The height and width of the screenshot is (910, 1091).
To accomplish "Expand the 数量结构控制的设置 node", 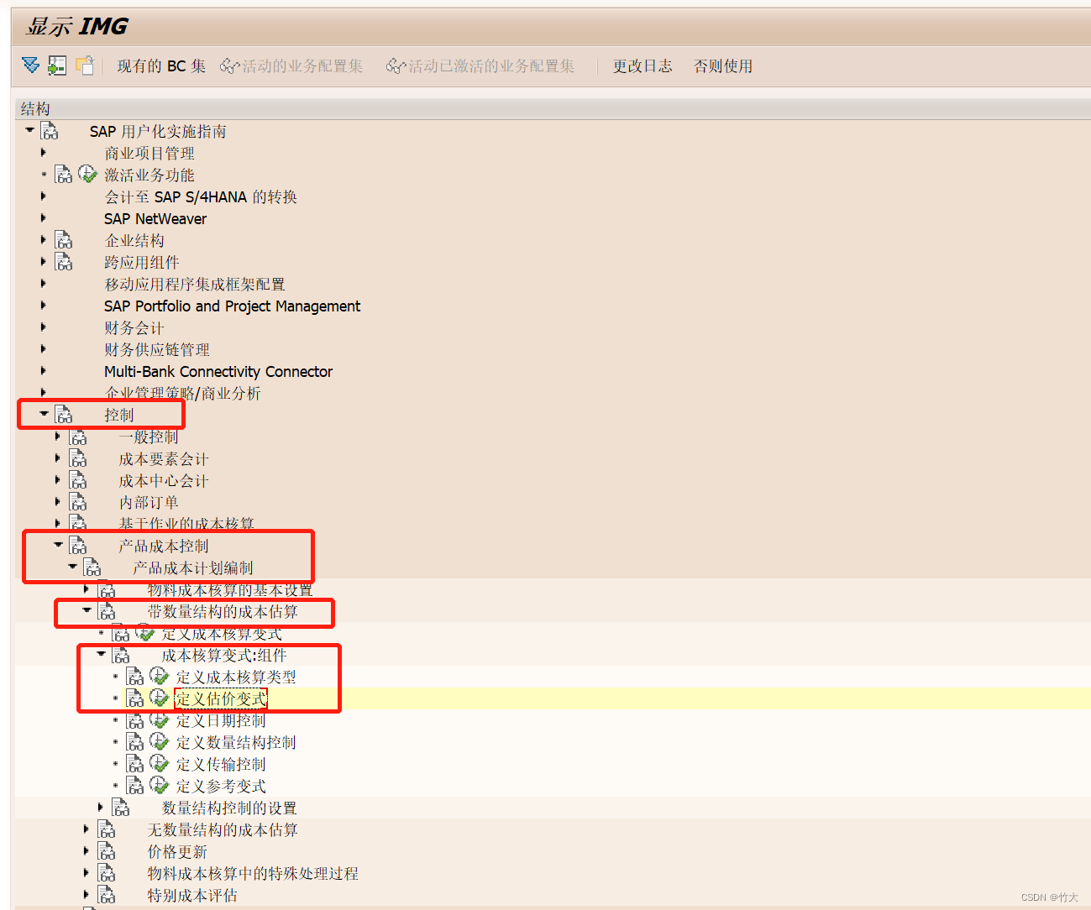I will [x=101, y=808].
